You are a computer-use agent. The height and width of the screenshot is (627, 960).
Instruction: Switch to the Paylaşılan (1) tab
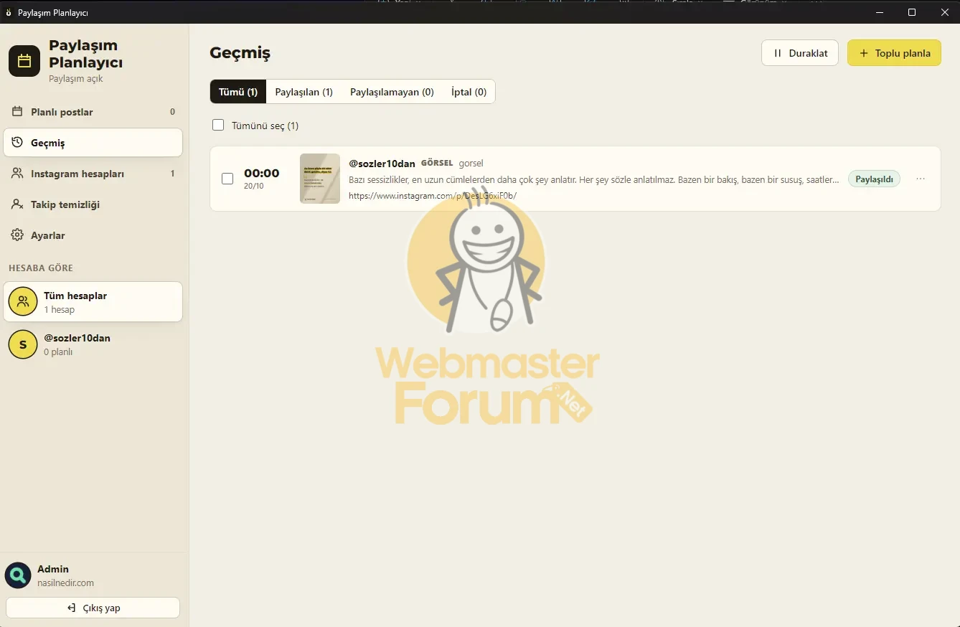click(x=304, y=92)
